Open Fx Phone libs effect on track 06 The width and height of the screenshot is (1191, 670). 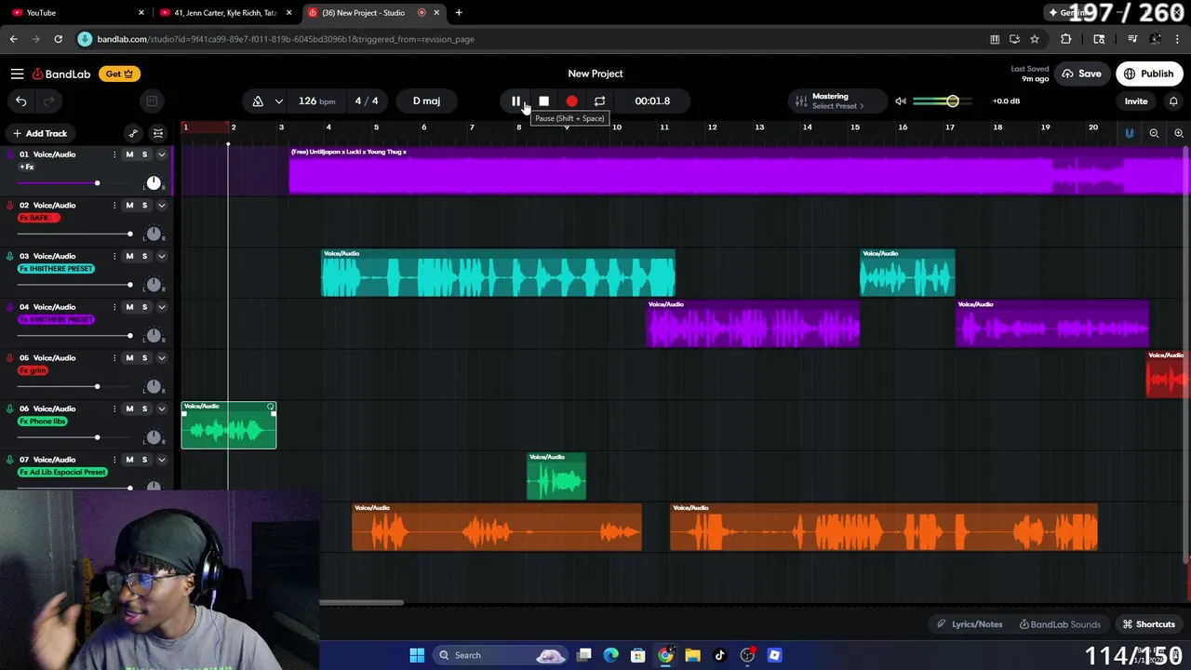(44, 422)
